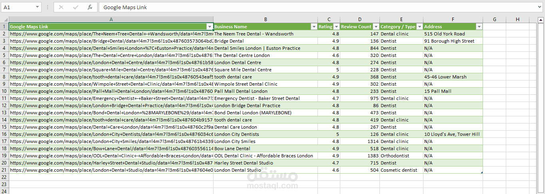The width and height of the screenshot is (545, 194).
Task: Click the table resize handle at F21 corner
Action: point(481,172)
